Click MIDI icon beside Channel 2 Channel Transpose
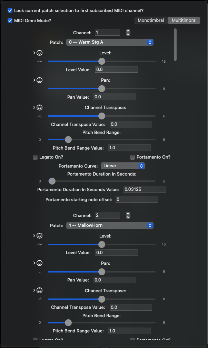 click(40, 290)
